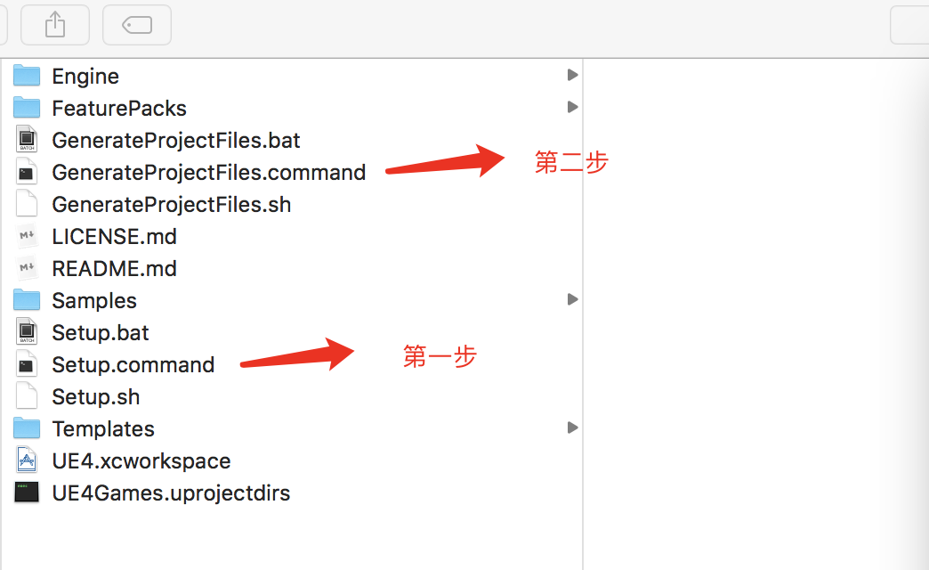Select the LICENSE.md markdown file icon
Image resolution: width=929 pixels, height=570 pixels.
coord(27,236)
